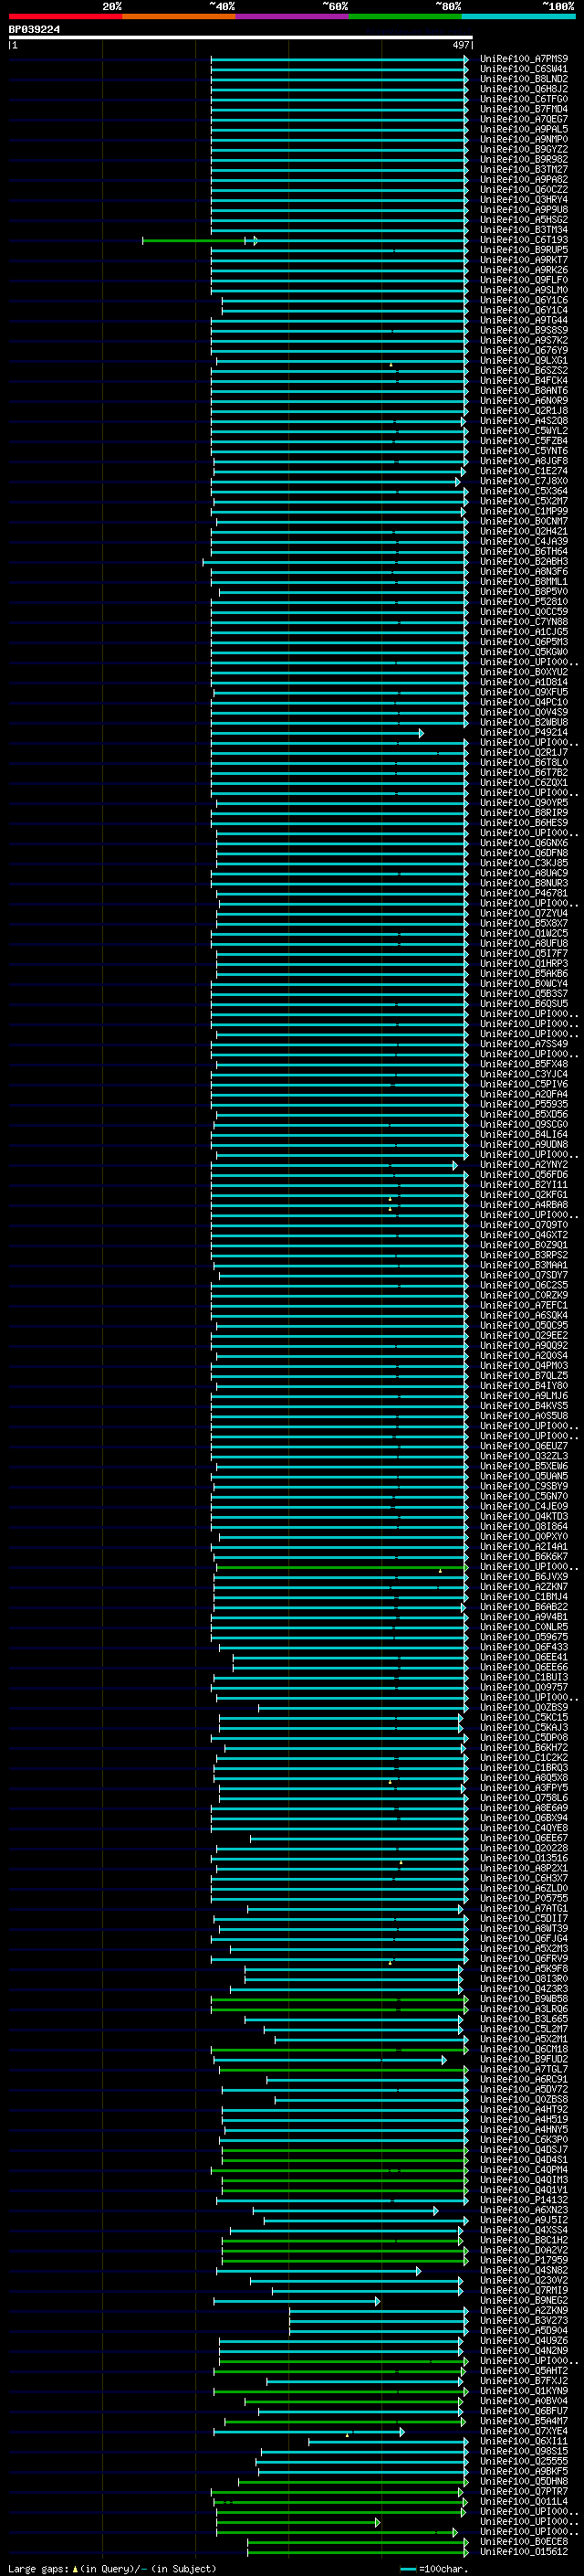
Task: Click hit label UniRef100_B9FUD2
Action: 524,2060
